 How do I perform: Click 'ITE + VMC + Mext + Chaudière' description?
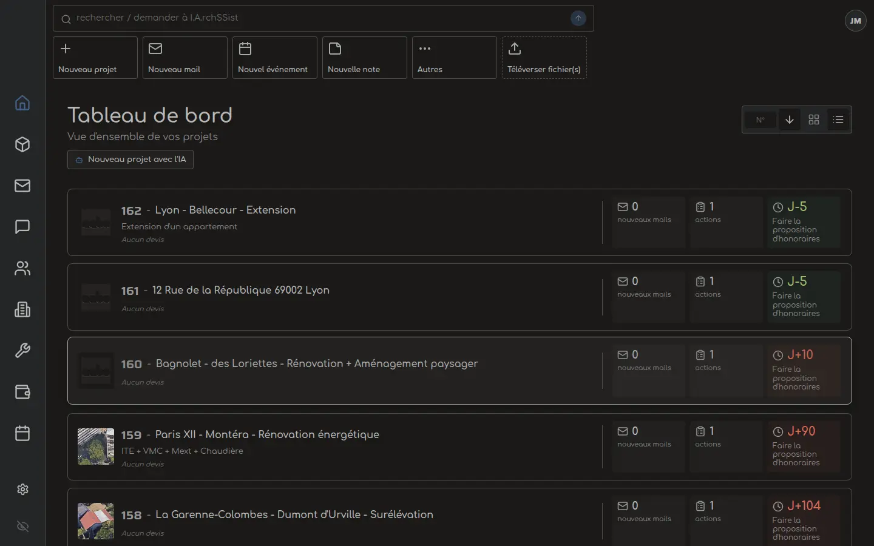tap(182, 451)
